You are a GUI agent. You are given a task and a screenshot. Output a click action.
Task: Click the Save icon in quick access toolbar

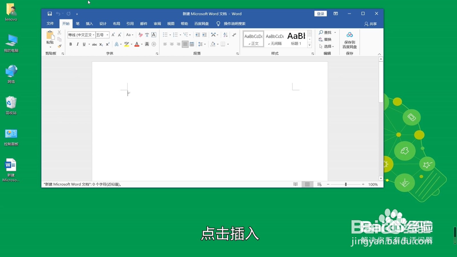coord(50,14)
